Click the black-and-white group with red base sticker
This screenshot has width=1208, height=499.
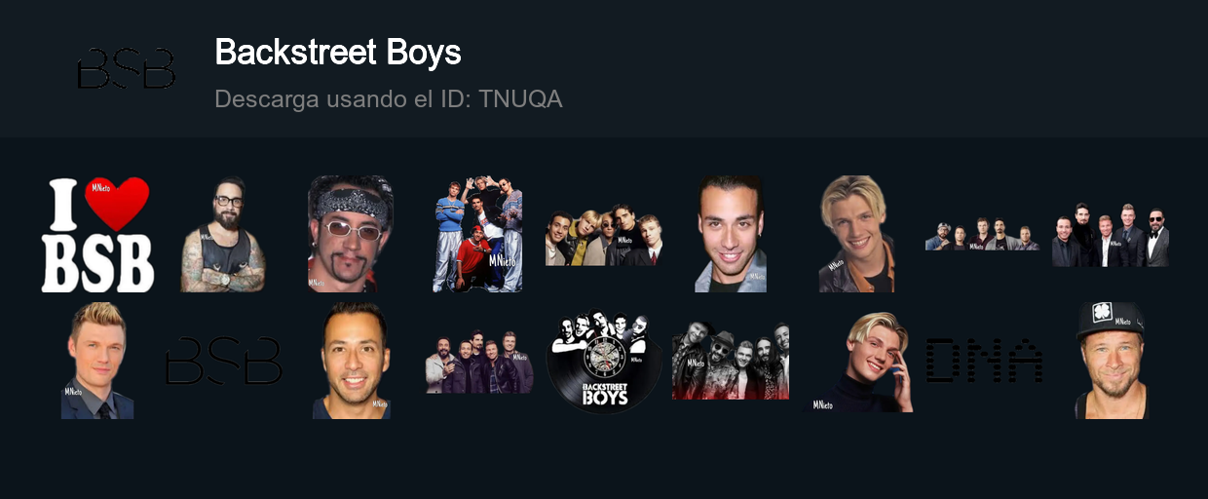point(731,361)
